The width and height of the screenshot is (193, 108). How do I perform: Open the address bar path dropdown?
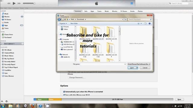pos(123,19)
